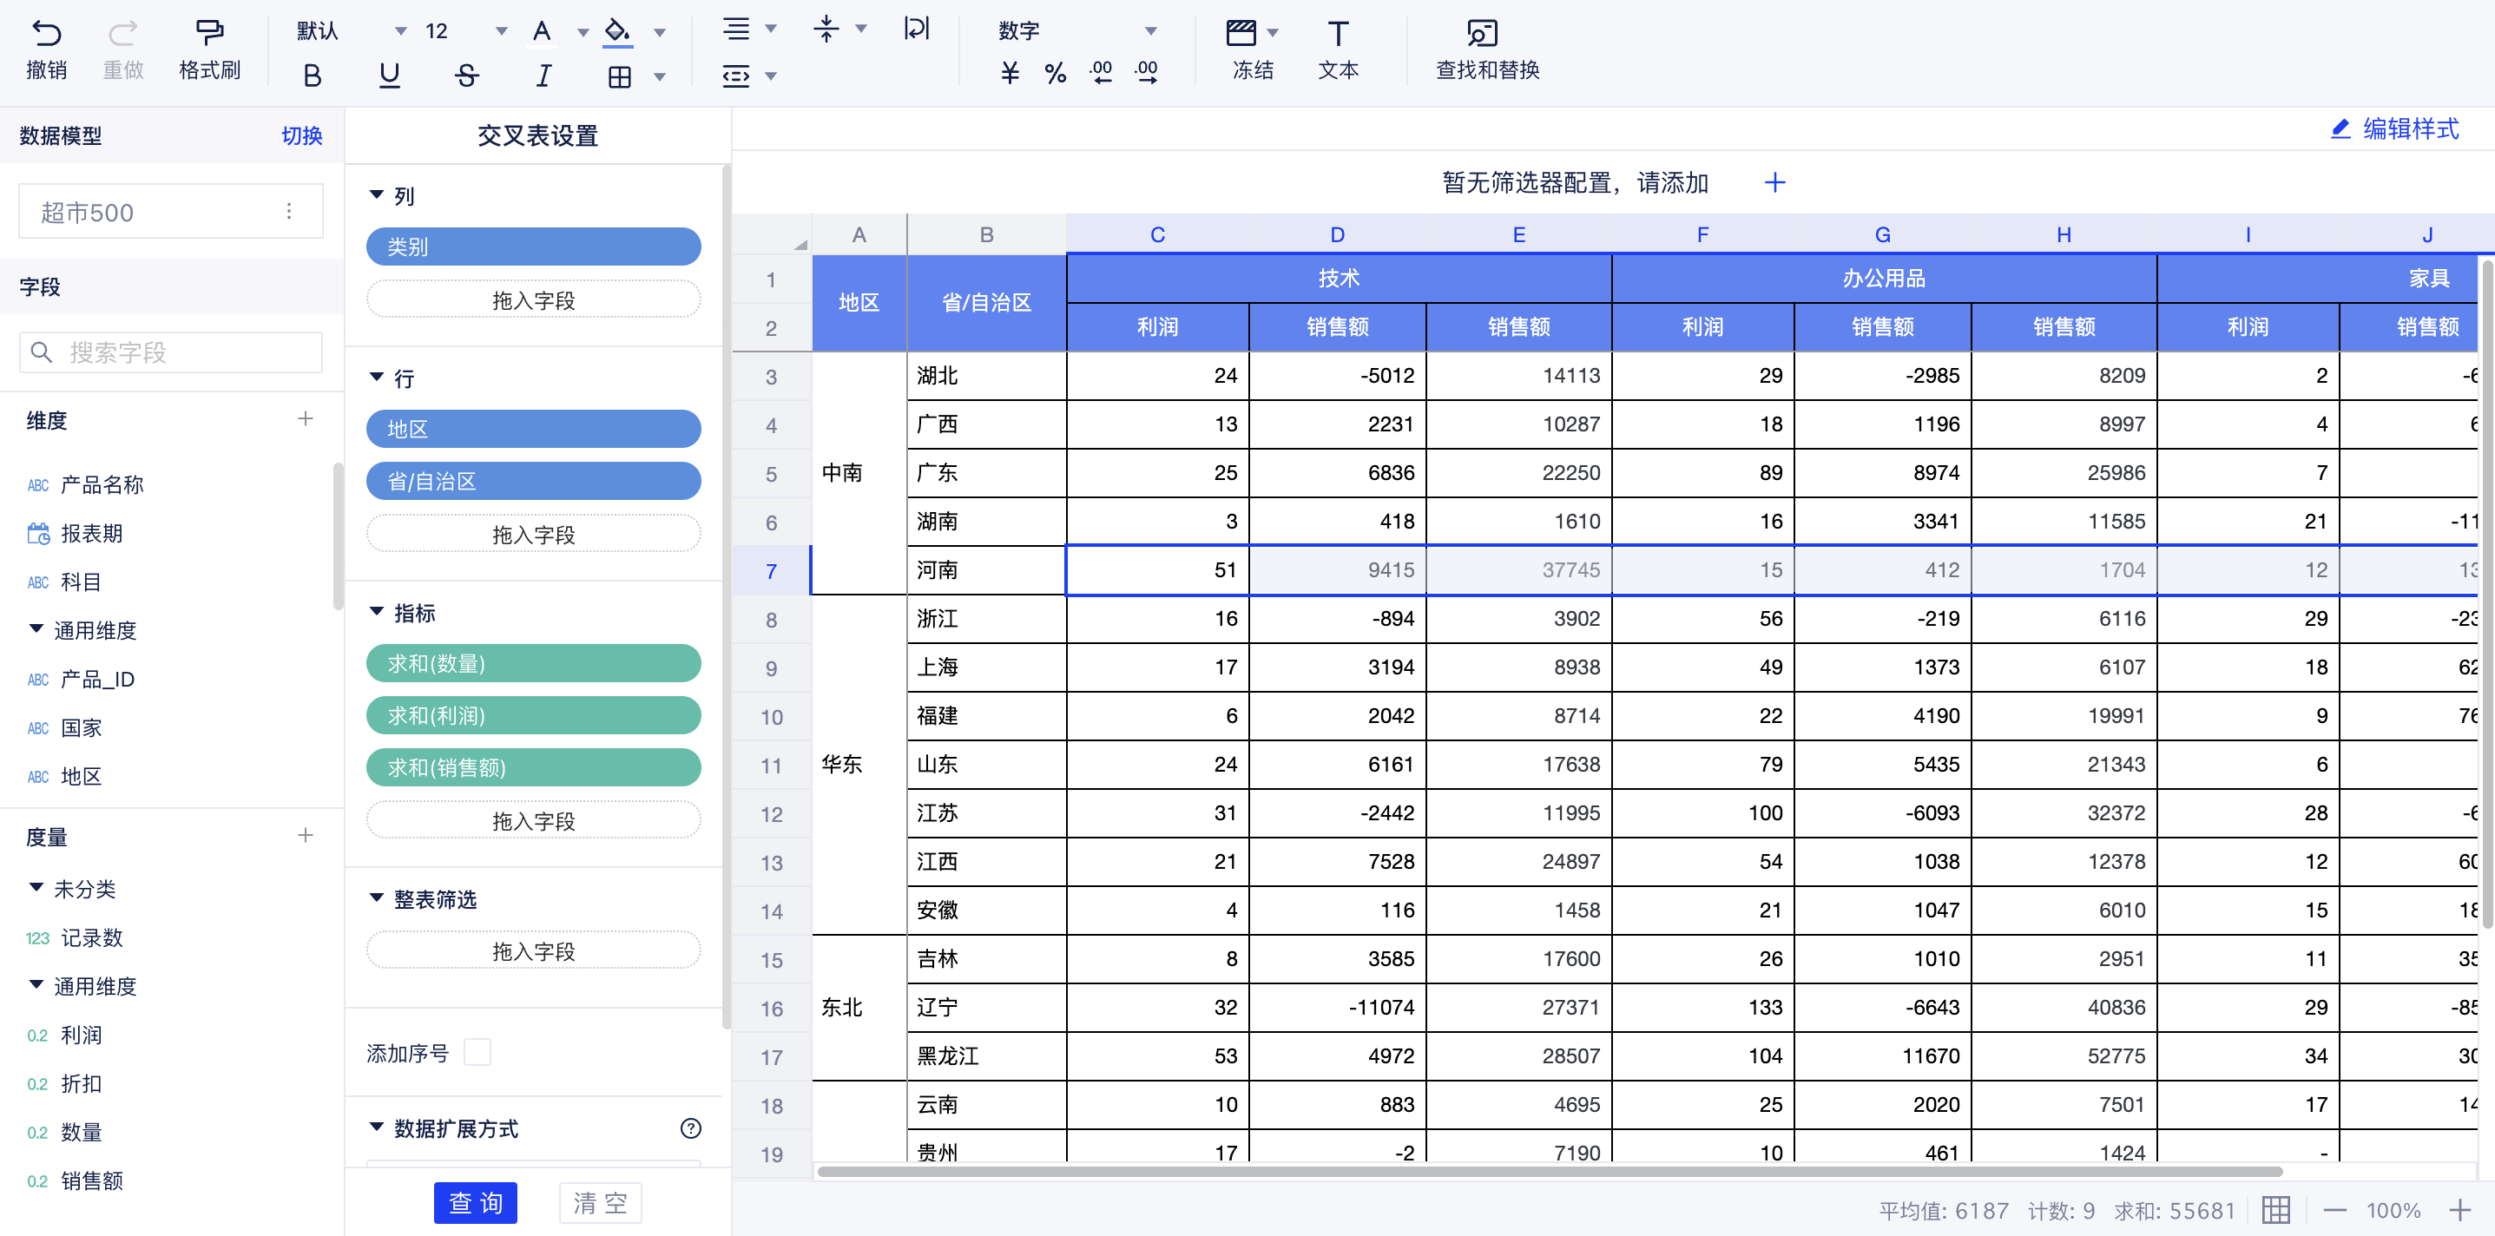The height and width of the screenshot is (1236, 2495).
Task: Collapse the 指标 section
Action: tap(377, 611)
